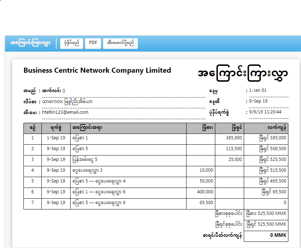Click the balance မြီရှင် 465,500

tap(273, 181)
